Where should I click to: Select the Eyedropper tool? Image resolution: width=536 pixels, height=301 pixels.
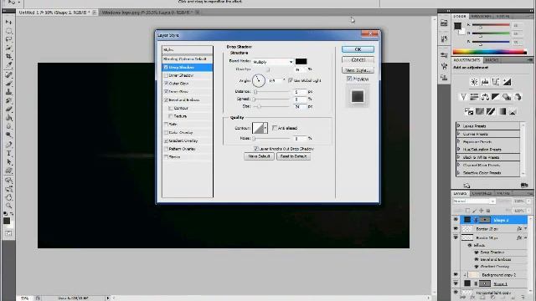9,65
